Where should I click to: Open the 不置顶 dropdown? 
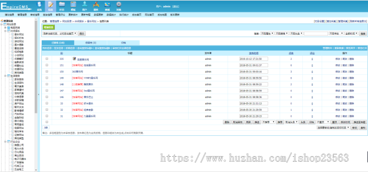click(x=323, y=122)
